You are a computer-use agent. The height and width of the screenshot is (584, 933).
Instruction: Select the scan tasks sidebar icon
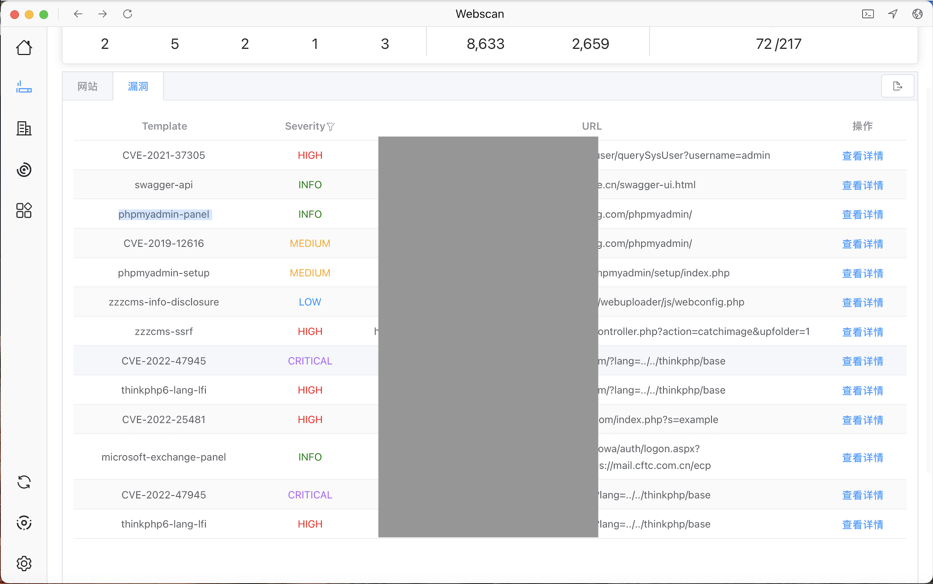coord(24,87)
